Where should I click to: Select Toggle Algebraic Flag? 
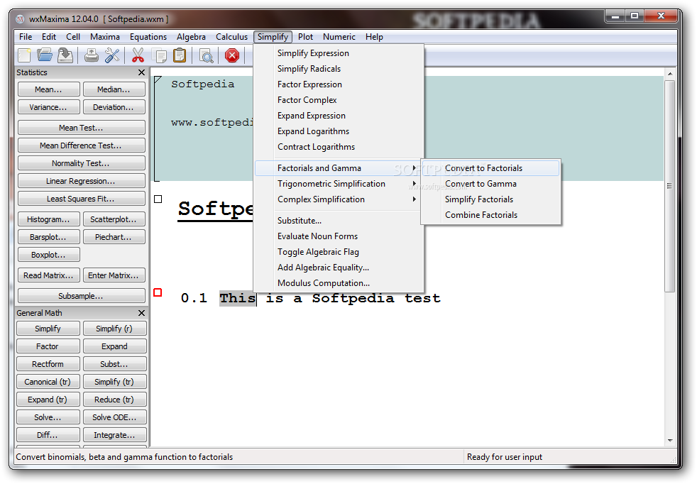coord(338,251)
